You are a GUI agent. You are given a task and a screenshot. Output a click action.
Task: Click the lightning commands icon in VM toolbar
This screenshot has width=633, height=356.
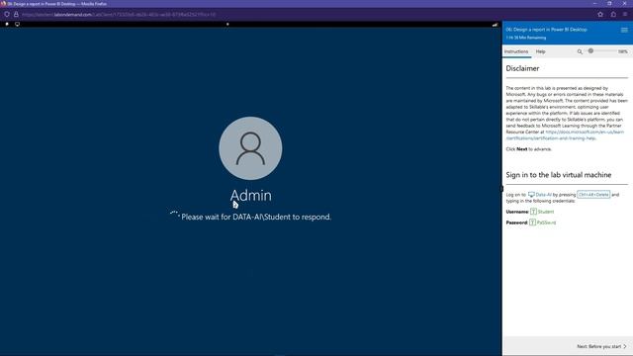(x=7, y=24)
